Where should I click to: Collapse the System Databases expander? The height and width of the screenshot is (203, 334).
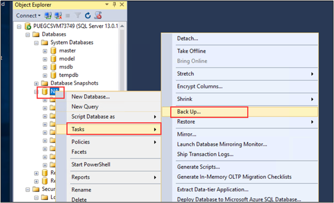[x=36, y=43]
